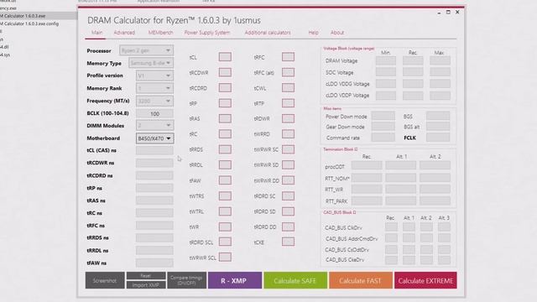
Task: Click the green Calculate SAFE button
Action: click(295, 280)
